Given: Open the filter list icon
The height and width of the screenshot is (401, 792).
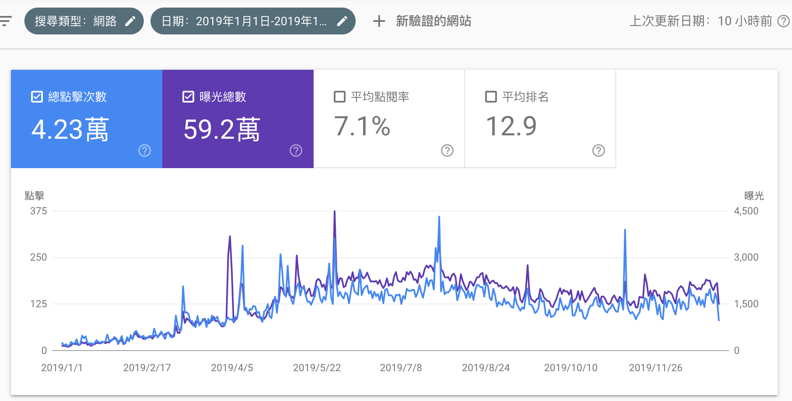Looking at the screenshot, I should pos(6,21).
